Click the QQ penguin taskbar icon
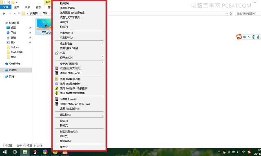Viewport: 261px width, 156px height. click(x=35, y=152)
